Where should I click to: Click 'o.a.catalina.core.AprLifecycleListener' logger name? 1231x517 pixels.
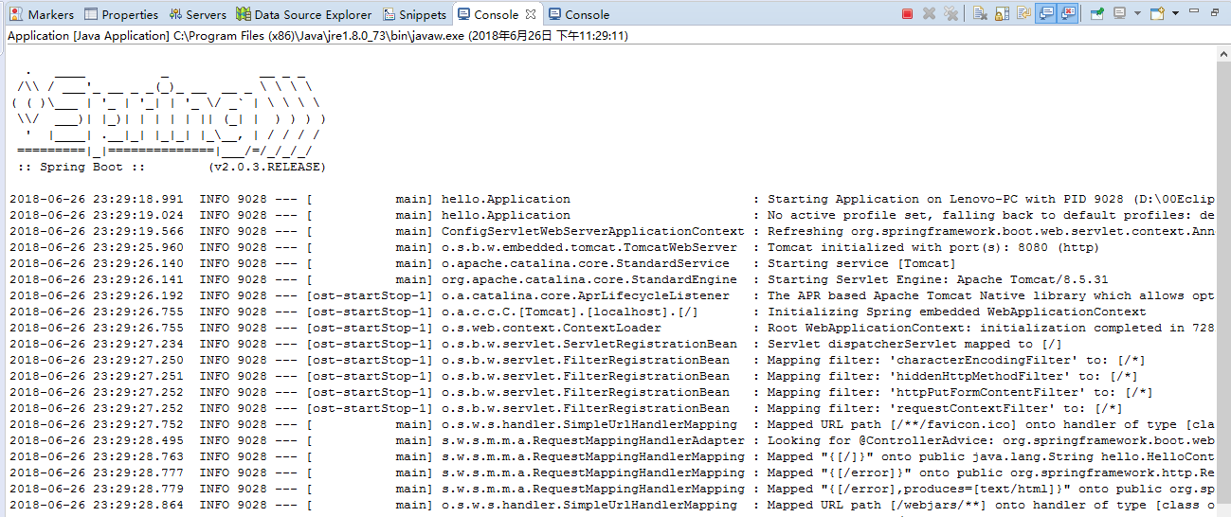(x=586, y=295)
